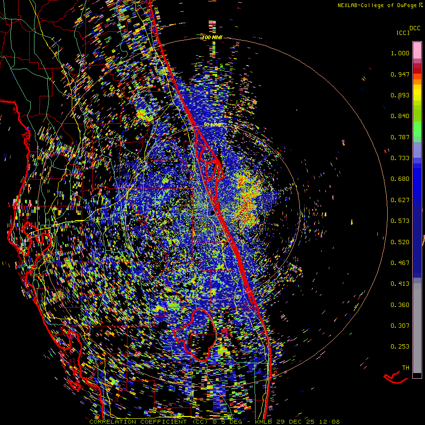Pick the yellow segment of the color bar
The height and width of the screenshot is (425, 425).
[417, 92]
